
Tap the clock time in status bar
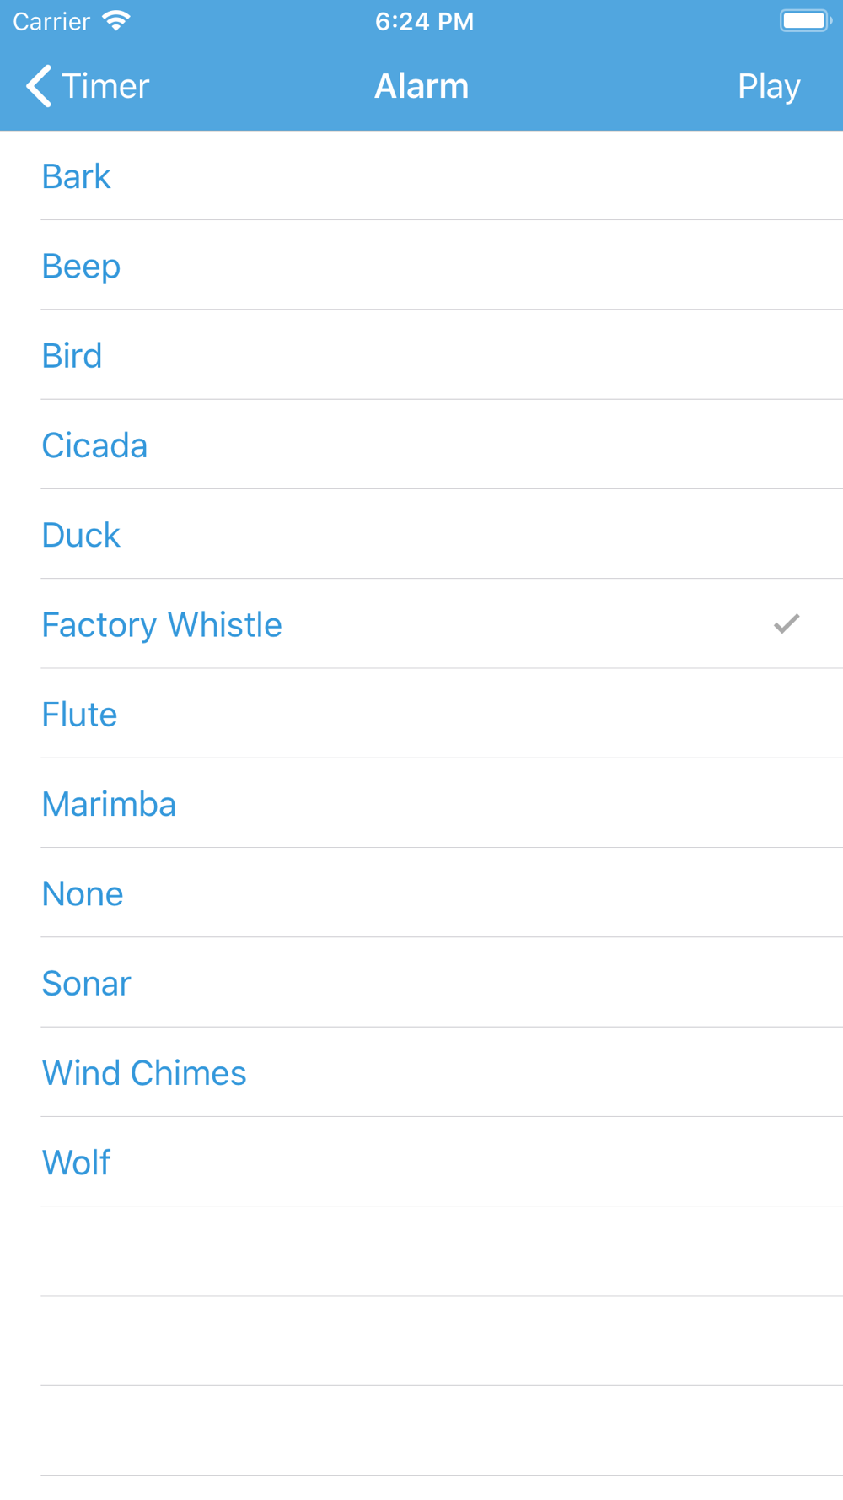point(424,21)
